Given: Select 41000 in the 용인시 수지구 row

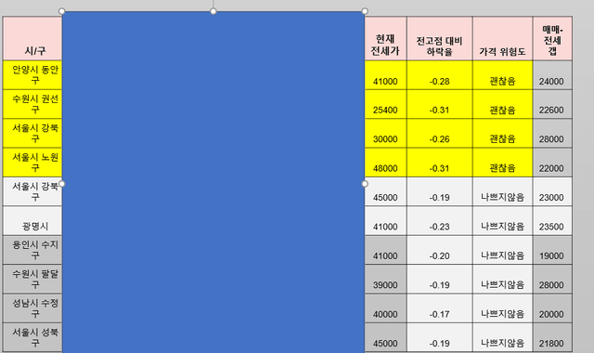Looking at the screenshot, I should click(x=386, y=250).
